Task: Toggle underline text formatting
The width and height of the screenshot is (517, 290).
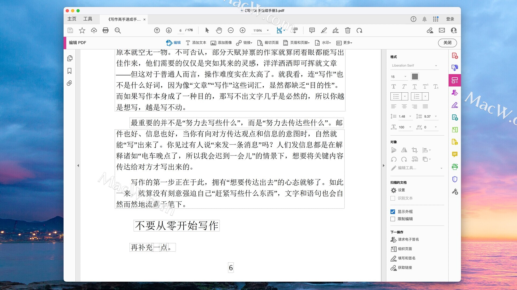Action: (415, 86)
